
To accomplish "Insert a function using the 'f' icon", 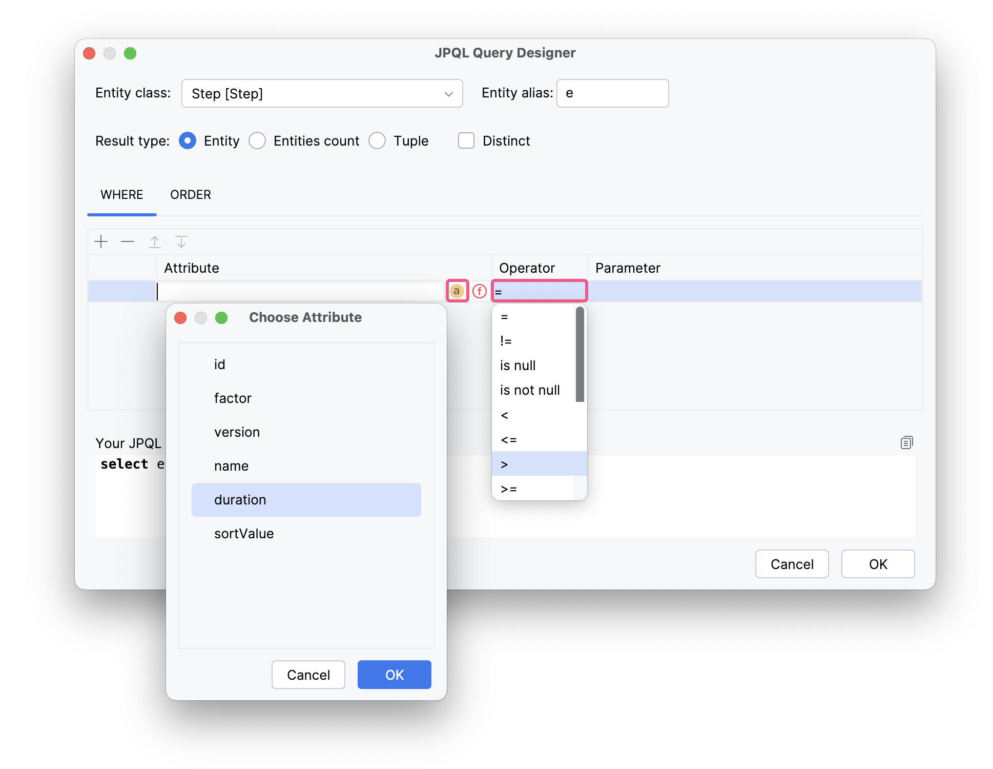I will [479, 291].
